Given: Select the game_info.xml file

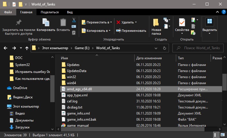Looking at the screenshot, I should 141,113.
